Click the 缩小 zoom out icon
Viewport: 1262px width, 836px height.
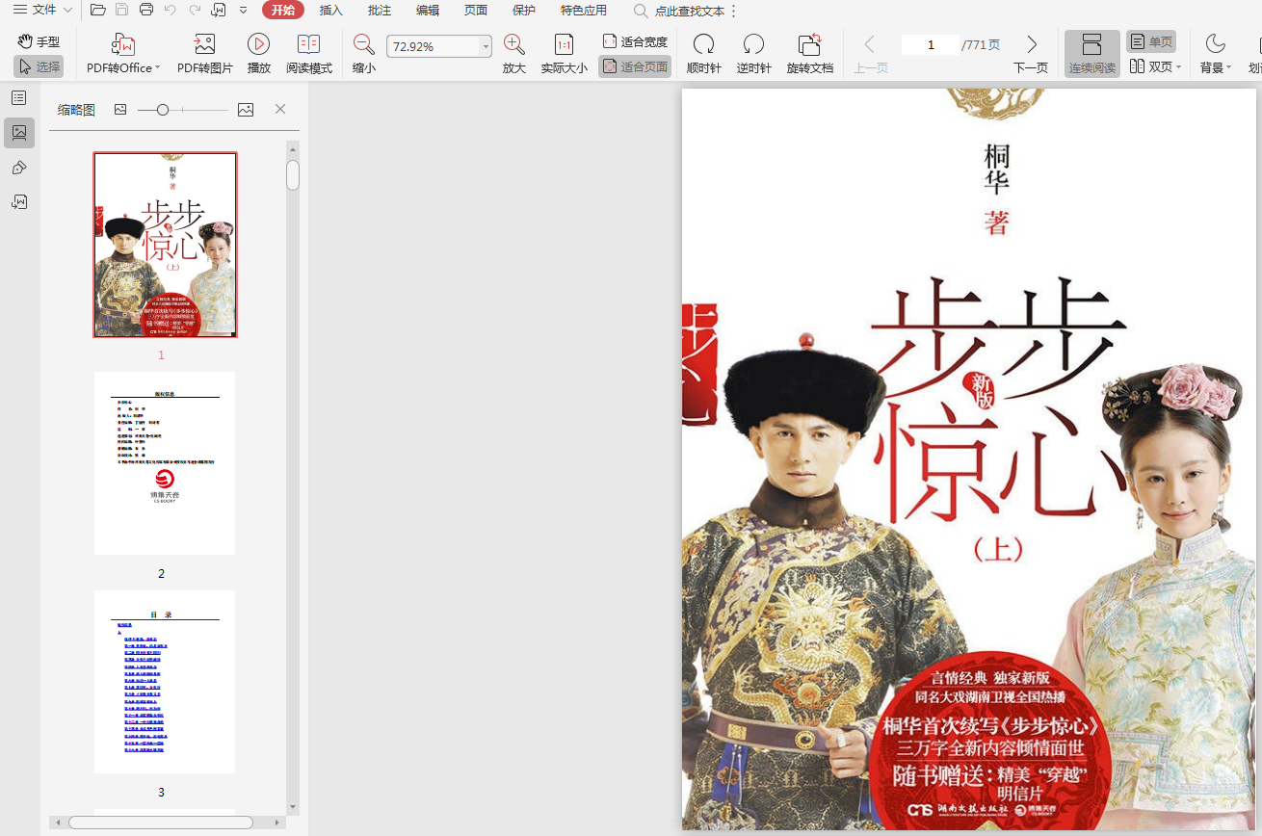(364, 44)
